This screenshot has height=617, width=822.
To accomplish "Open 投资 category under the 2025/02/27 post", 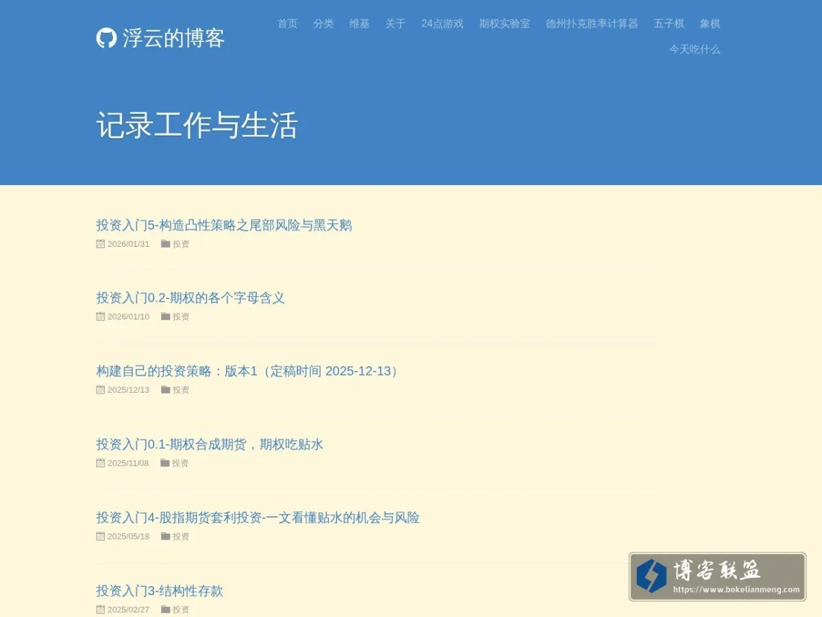I will click(181, 609).
